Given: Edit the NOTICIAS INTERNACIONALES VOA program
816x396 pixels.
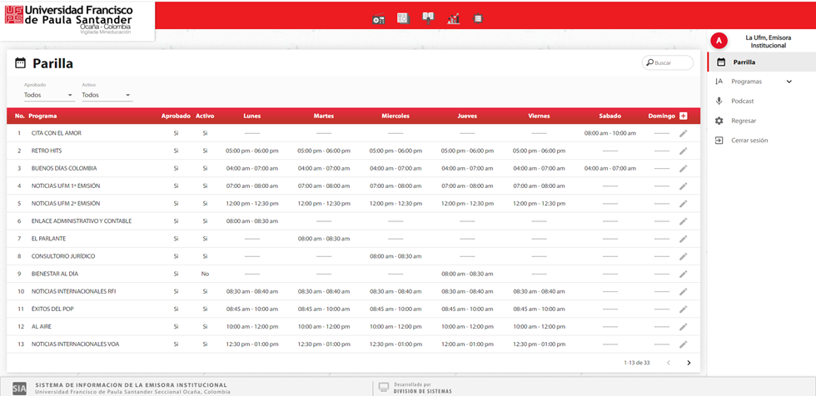Looking at the screenshot, I should 684,344.
